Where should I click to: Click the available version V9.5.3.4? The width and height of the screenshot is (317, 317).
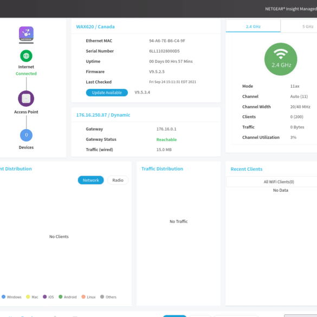(x=143, y=93)
